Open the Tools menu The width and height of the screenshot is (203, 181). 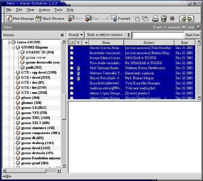point(58,10)
